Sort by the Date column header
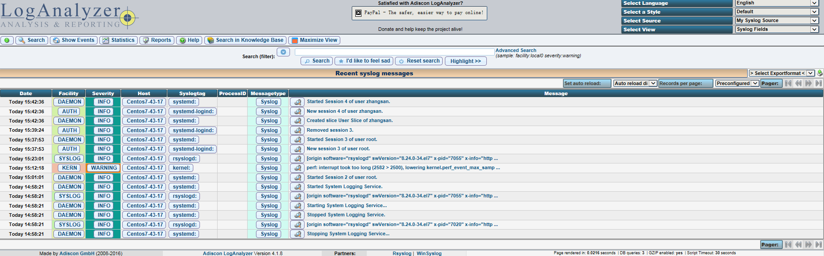The image size is (824, 256). pos(26,93)
